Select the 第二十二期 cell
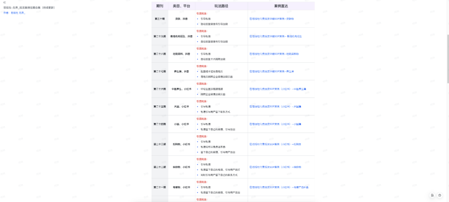Screen dimensions: 449x202 pyautogui.click(x=160, y=167)
